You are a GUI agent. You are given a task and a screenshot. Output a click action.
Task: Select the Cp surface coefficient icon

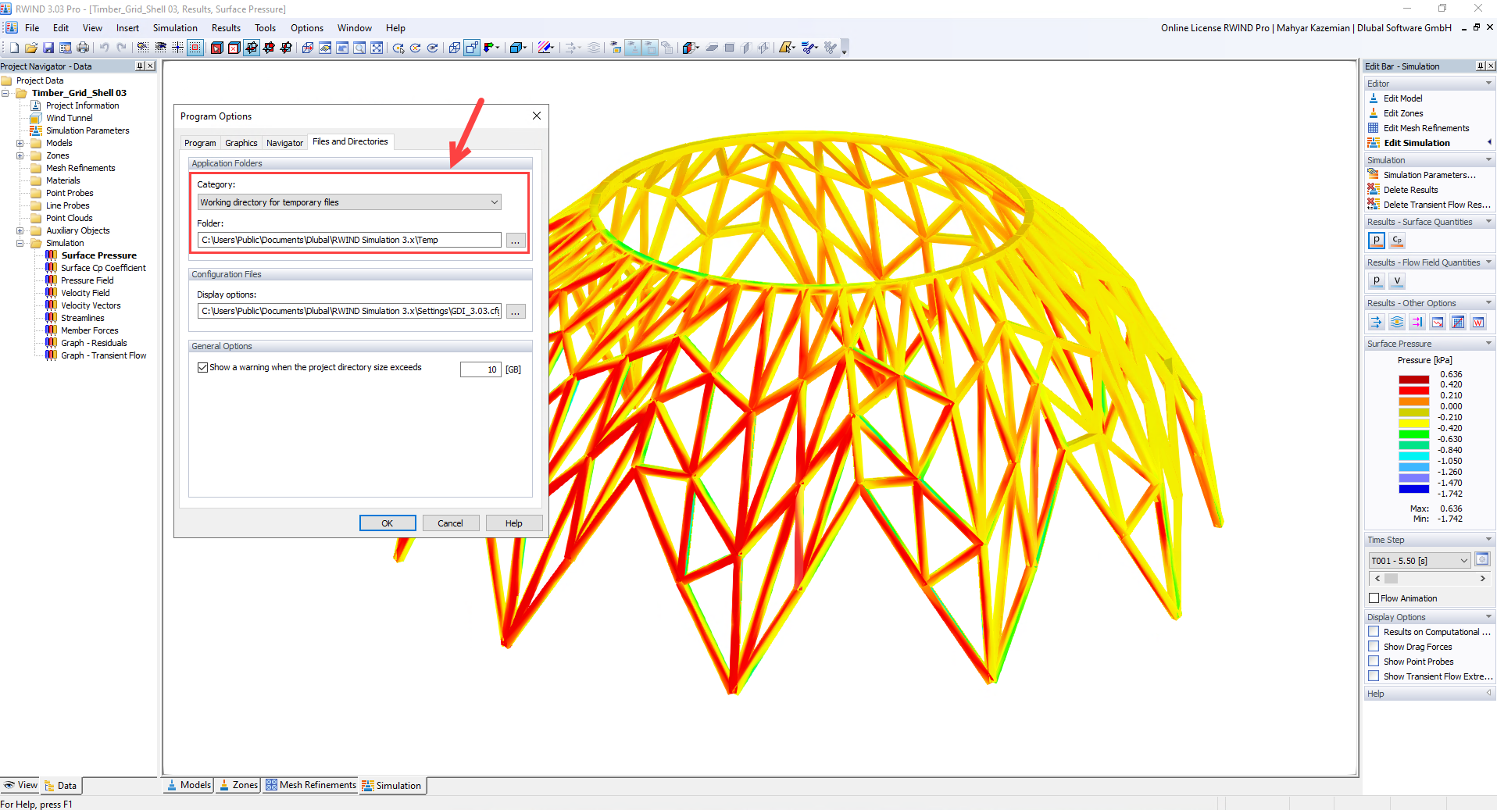click(x=1396, y=241)
